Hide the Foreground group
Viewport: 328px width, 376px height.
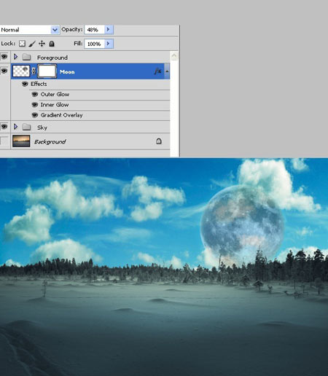[4, 57]
